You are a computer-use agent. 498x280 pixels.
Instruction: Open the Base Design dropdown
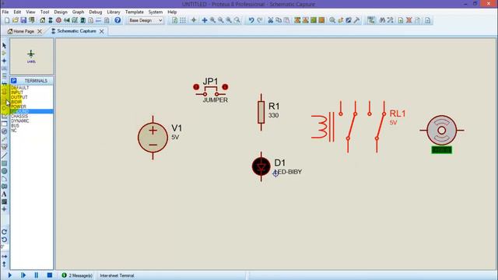click(x=146, y=20)
